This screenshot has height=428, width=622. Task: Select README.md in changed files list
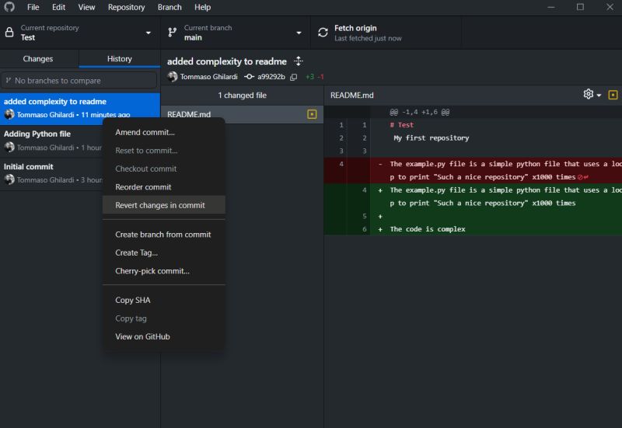[242, 114]
